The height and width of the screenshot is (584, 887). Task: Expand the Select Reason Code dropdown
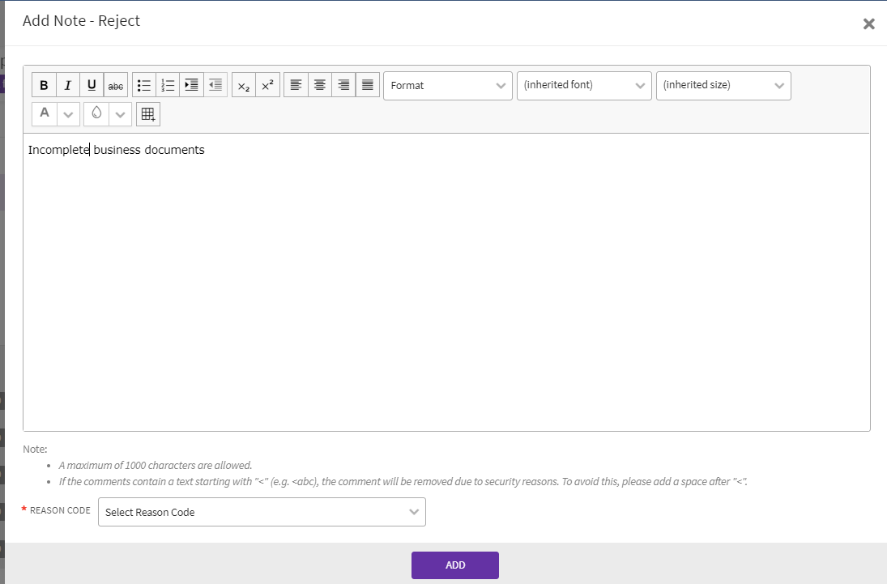coord(262,512)
